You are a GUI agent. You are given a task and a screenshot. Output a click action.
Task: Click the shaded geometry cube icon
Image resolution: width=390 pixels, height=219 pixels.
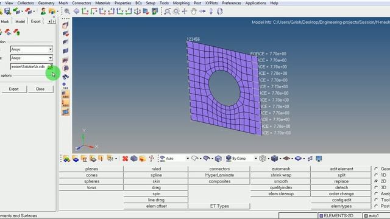218,158
